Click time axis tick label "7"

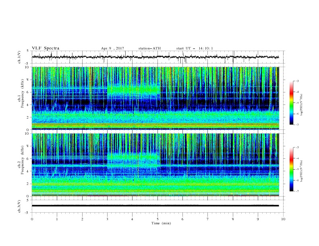pos(208,219)
